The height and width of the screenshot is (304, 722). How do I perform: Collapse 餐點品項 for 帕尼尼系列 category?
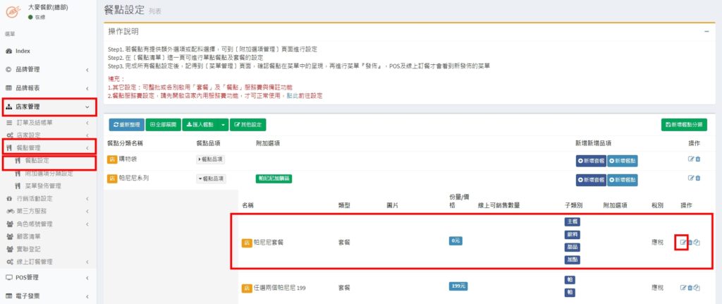pyautogui.click(x=210, y=178)
